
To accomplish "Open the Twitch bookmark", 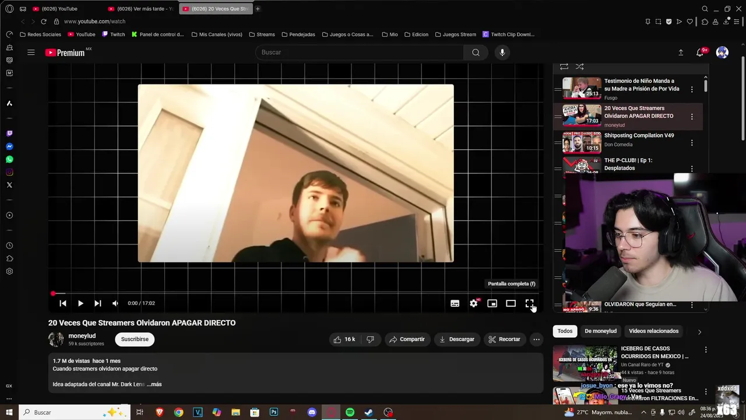I will pos(113,34).
